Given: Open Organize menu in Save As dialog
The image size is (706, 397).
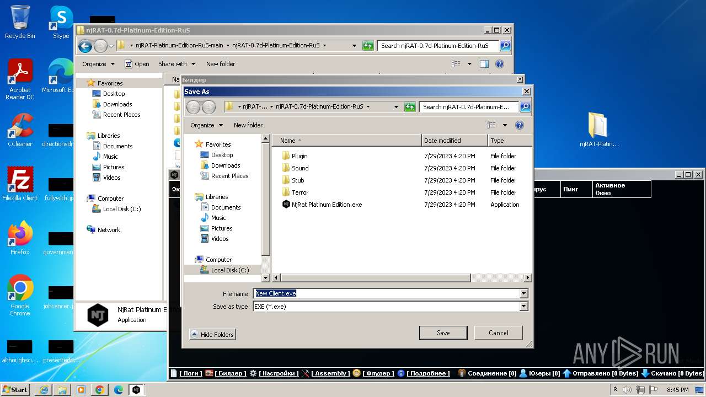Looking at the screenshot, I should point(206,125).
